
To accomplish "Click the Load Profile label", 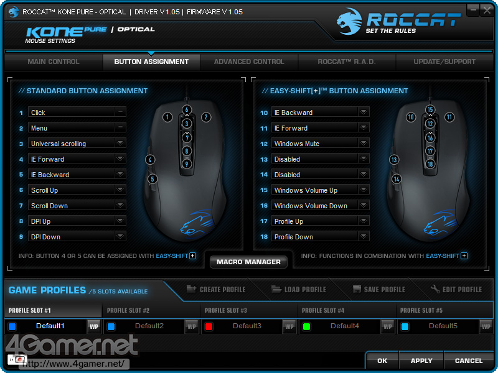I will (305, 290).
